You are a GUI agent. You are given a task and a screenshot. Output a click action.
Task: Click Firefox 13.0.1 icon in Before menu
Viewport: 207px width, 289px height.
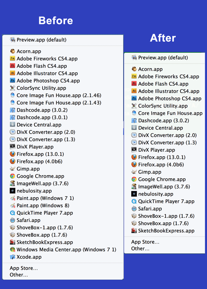pyautogui.click(x=12, y=154)
